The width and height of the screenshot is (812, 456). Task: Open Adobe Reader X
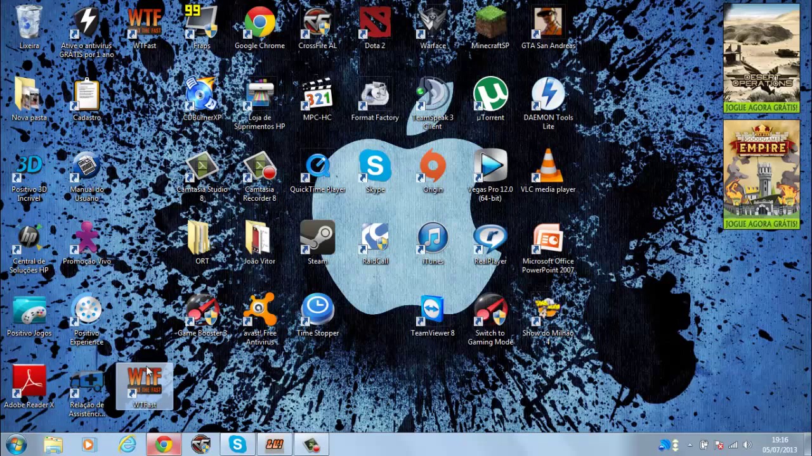click(x=29, y=386)
